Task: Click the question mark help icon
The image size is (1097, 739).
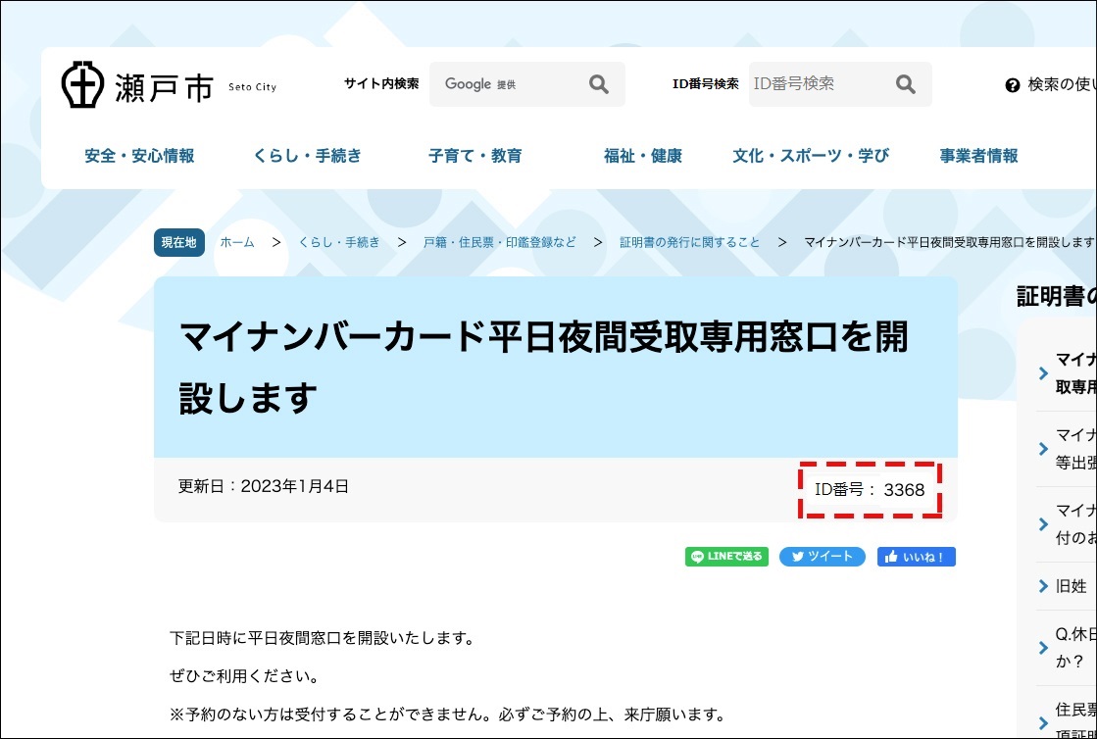Action: [x=1012, y=86]
